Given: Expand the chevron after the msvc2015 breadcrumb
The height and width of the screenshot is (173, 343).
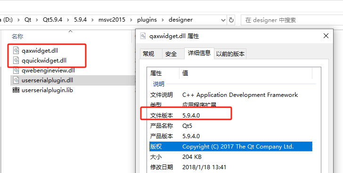Looking at the screenshot, I should pos(131,20).
